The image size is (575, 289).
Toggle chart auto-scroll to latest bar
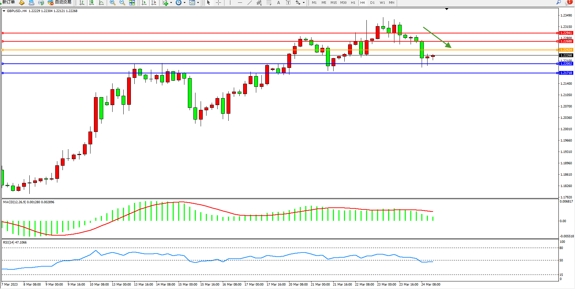coord(144,3)
